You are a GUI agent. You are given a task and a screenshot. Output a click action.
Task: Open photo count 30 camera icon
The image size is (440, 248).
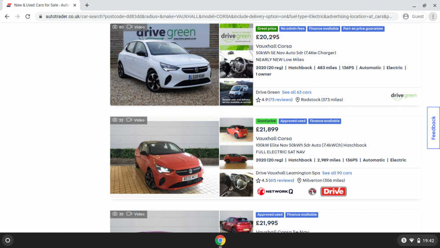point(115,214)
